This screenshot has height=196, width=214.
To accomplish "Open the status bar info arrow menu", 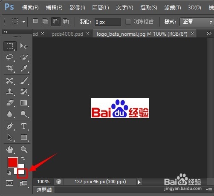I will (x=139, y=182).
